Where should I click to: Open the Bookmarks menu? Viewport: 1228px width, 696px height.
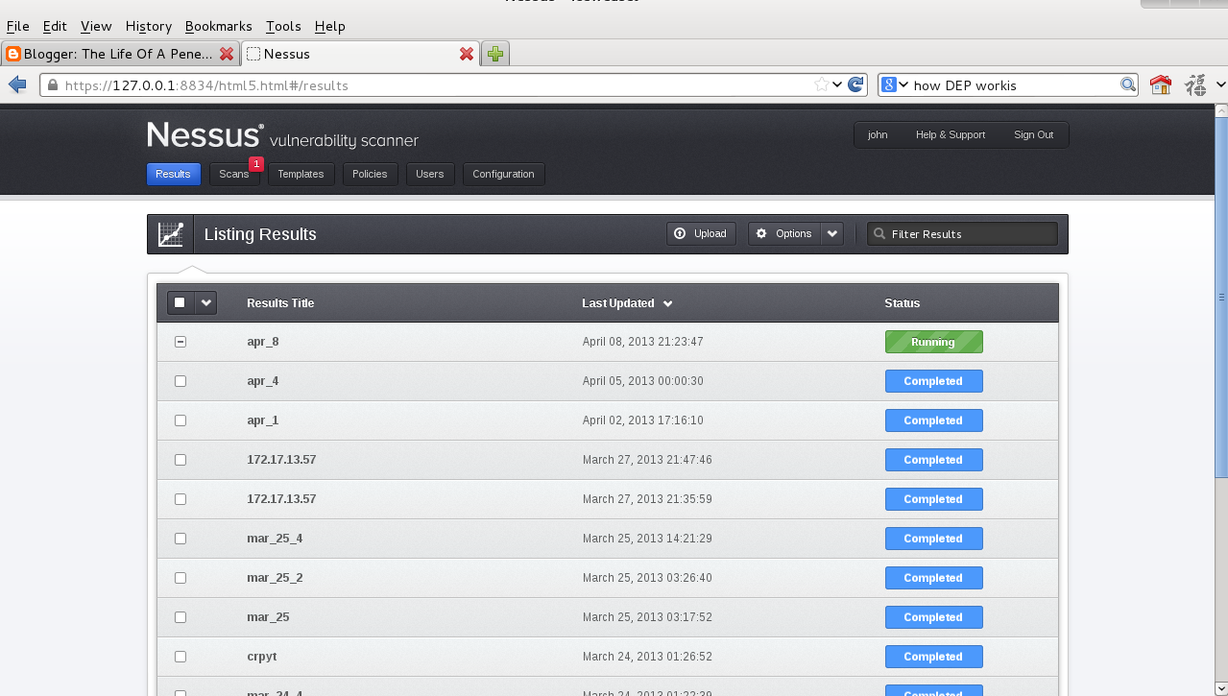(218, 26)
